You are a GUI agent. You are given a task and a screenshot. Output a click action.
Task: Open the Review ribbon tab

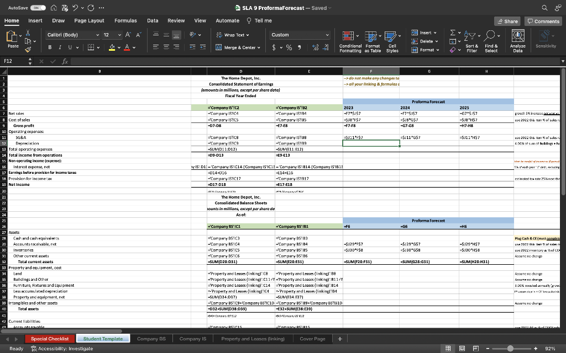tap(176, 20)
